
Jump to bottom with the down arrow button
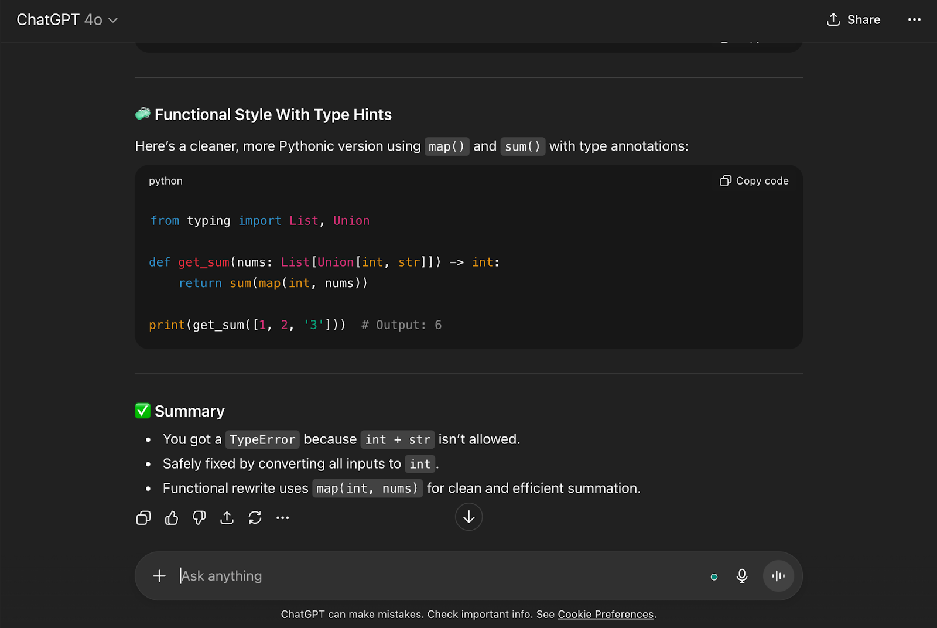[x=468, y=517]
